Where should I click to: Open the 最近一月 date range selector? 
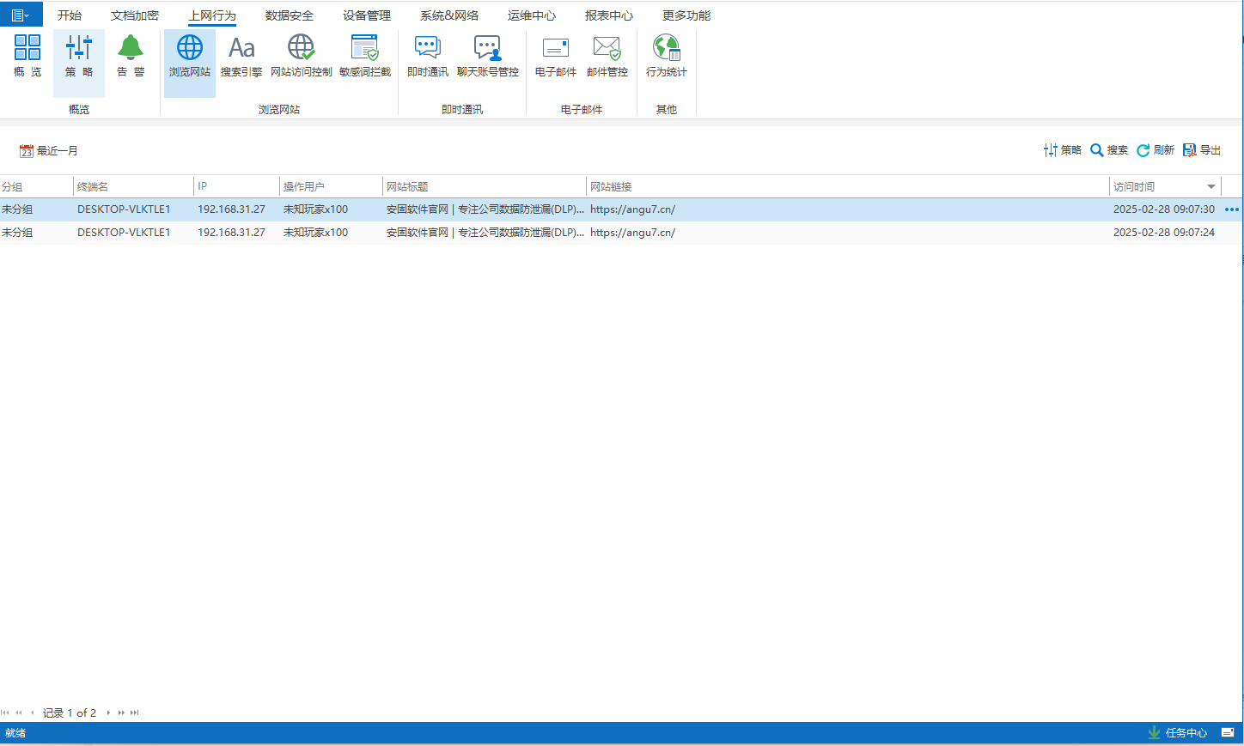(49, 151)
